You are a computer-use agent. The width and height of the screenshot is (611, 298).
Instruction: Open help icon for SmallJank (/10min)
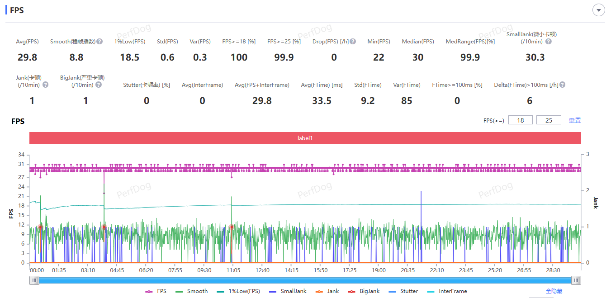click(x=548, y=42)
